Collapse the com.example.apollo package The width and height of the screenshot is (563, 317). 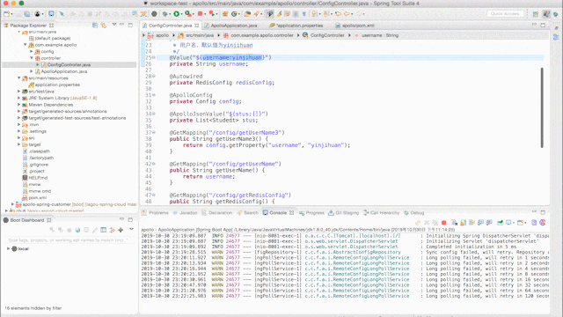tap(26, 45)
